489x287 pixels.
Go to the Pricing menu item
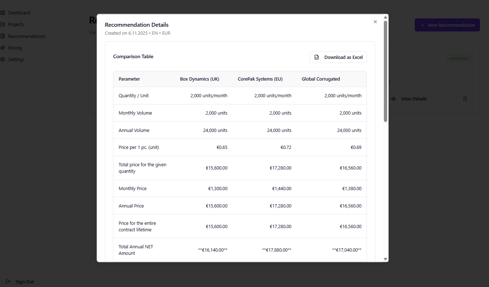15,48
